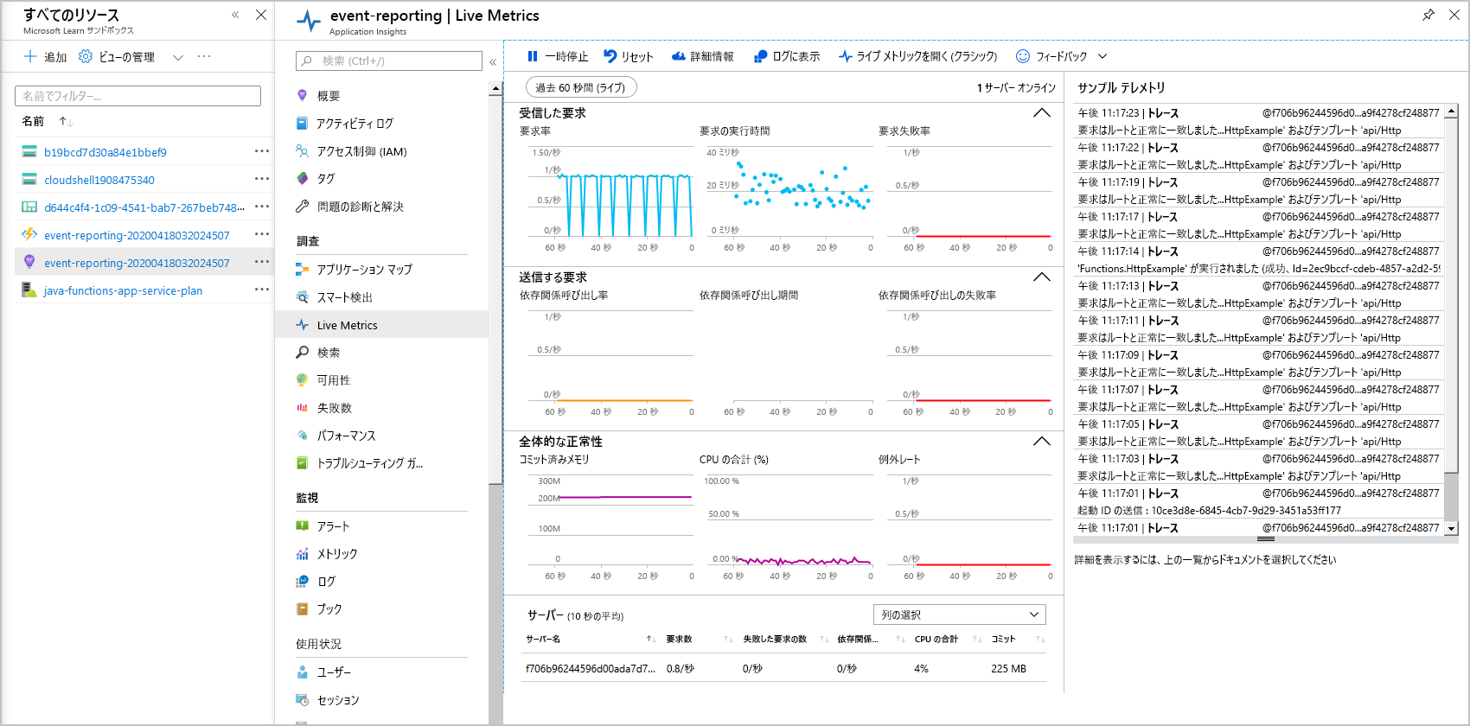
Task: Click the パフォーマンス icon
Action: pos(302,436)
